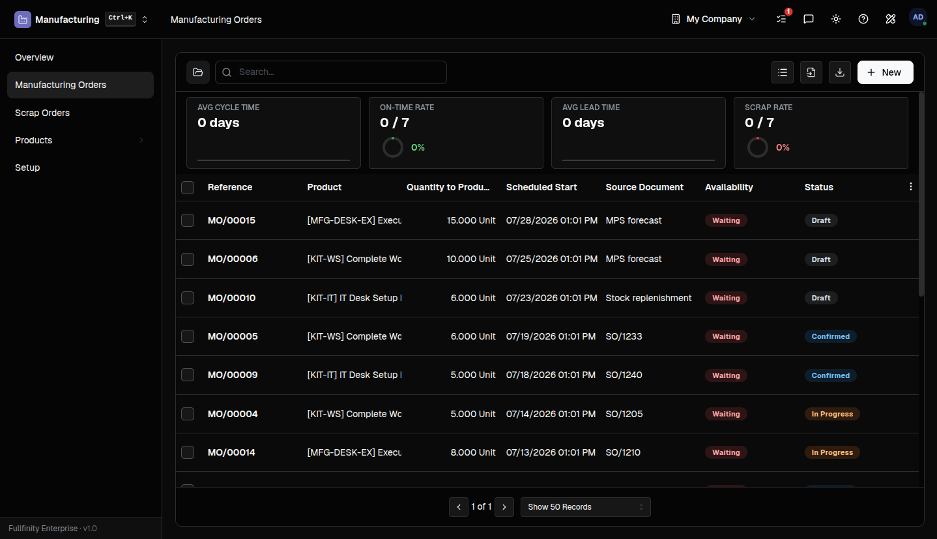Select the checkbox for MO/00006
This screenshot has width=937, height=539.
pos(188,259)
